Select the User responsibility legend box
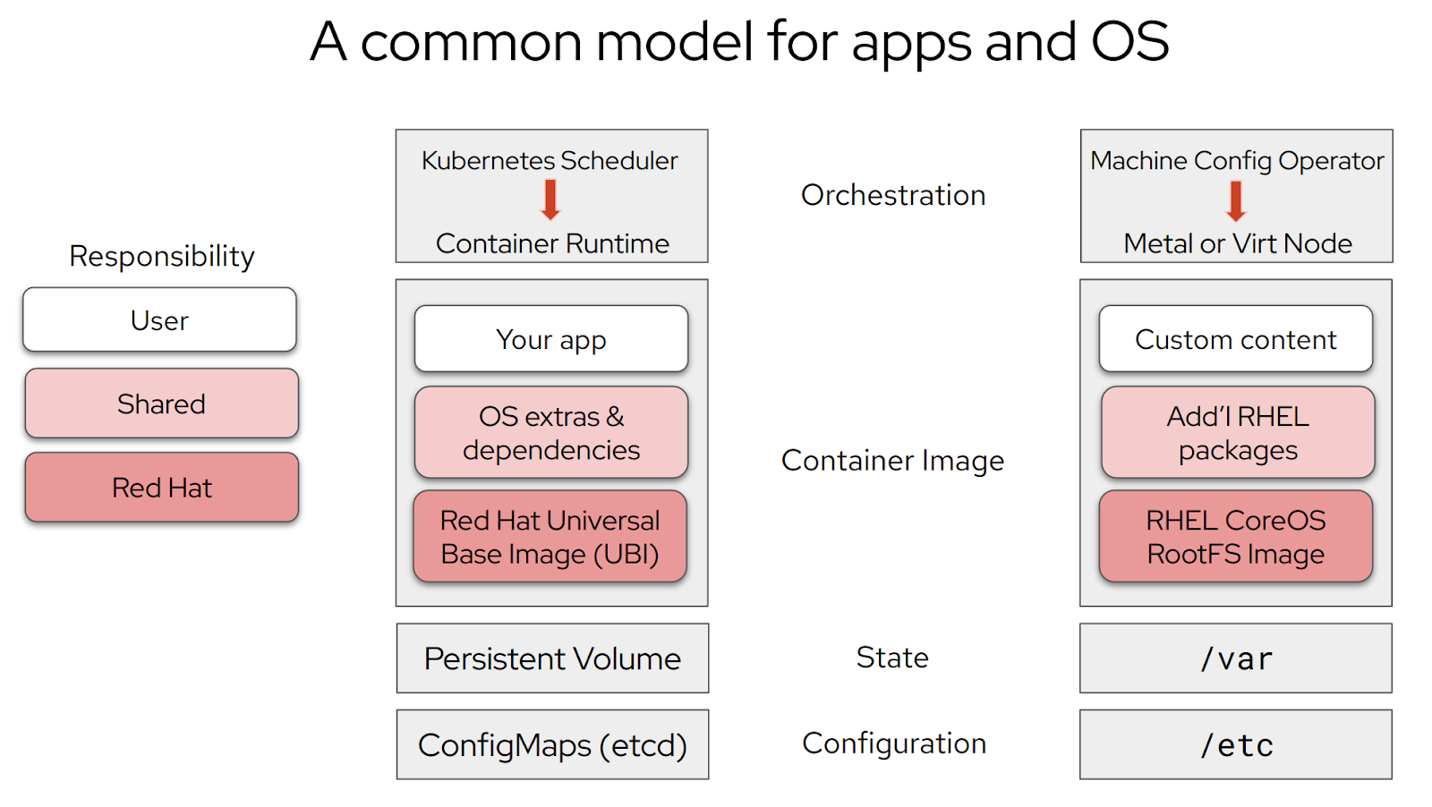This screenshot has width=1432, height=807. click(160, 319)
